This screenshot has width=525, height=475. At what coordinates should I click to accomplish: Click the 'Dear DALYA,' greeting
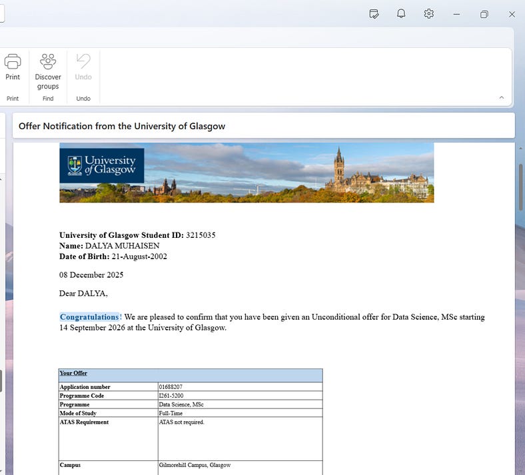pyautogui.click(x=83, y=293)
